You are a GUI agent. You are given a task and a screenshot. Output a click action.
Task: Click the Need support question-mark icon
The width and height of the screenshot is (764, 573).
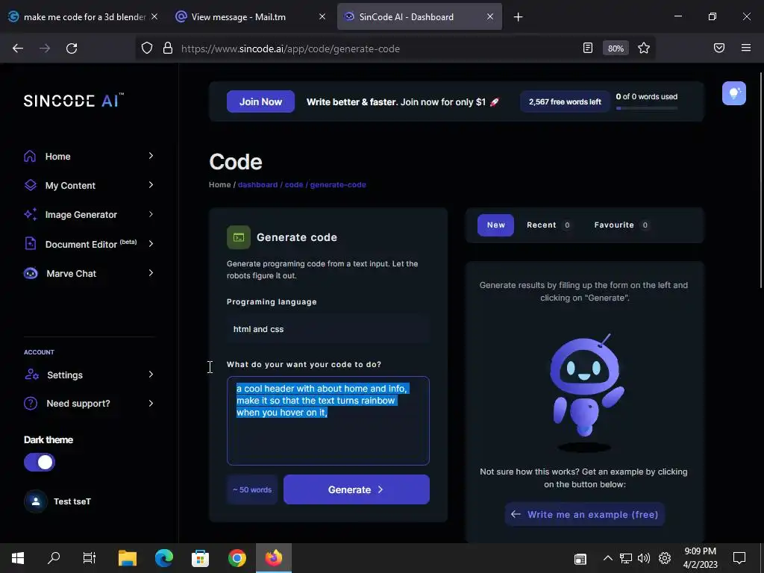[x=31, y=404]
